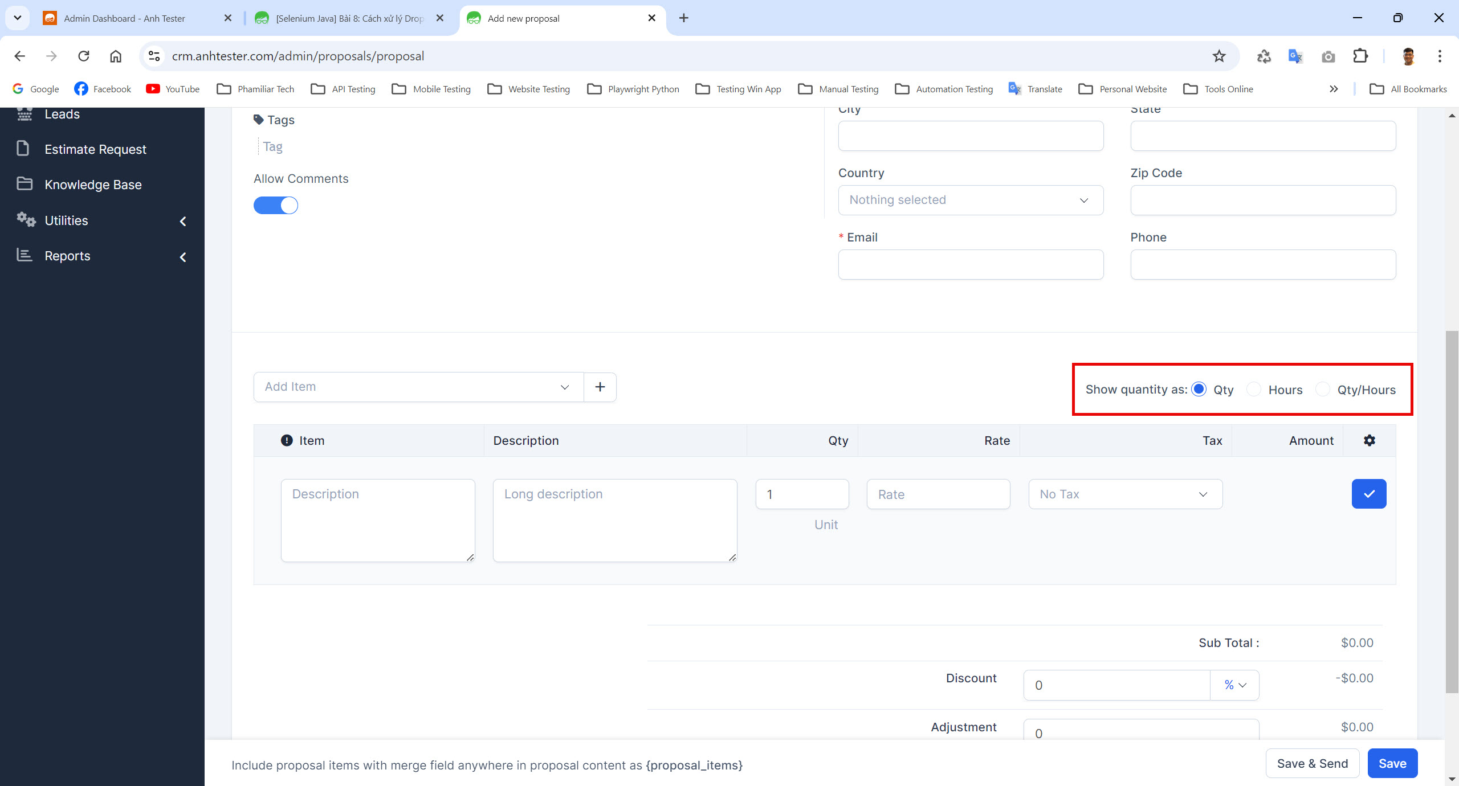Open the Facebook bookmark
This screenshot has height=786, width=1459.
pyautogui.click(x=103, y=89)
